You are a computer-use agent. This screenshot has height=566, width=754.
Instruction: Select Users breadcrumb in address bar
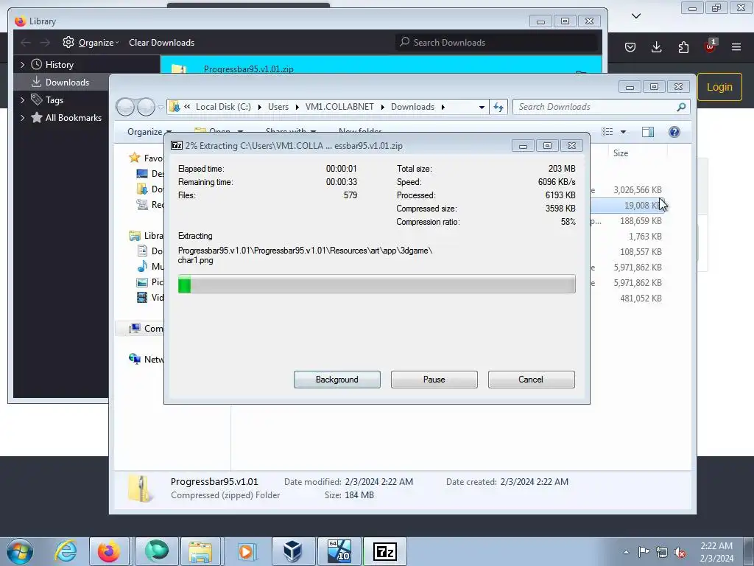(278, 107)
